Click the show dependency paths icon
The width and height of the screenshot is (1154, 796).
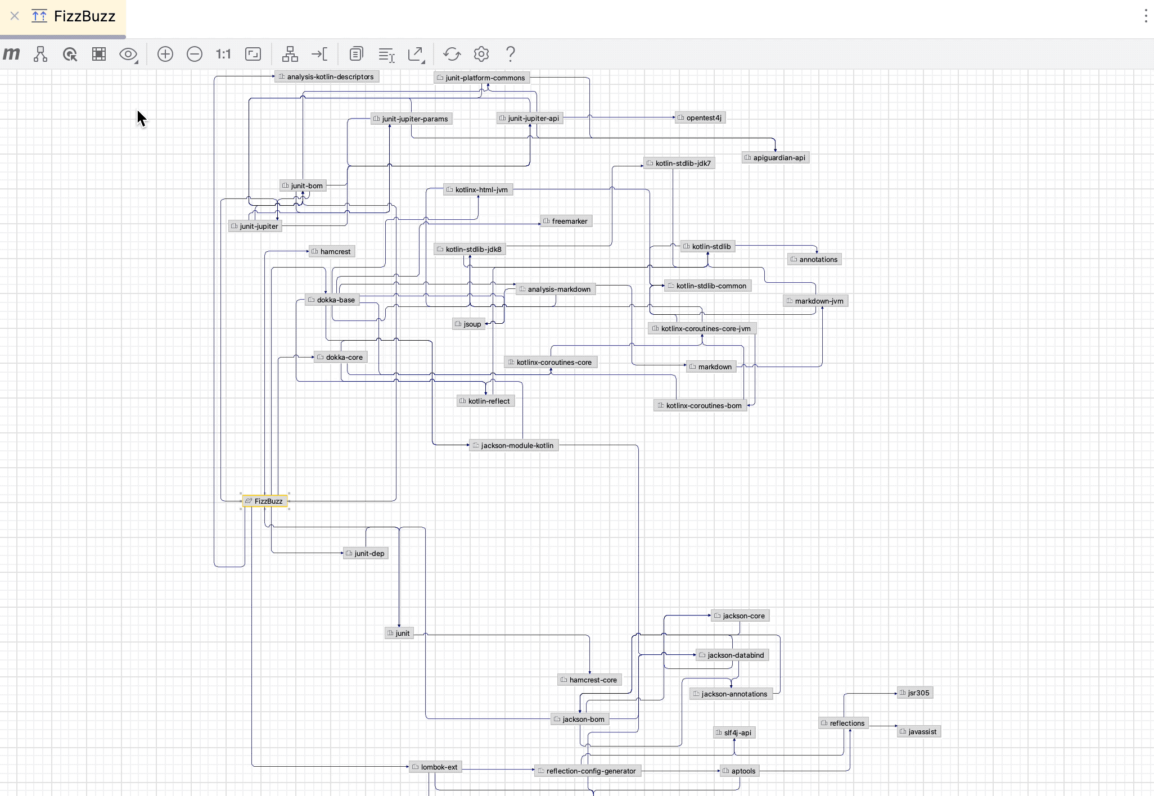click(40, 54)
